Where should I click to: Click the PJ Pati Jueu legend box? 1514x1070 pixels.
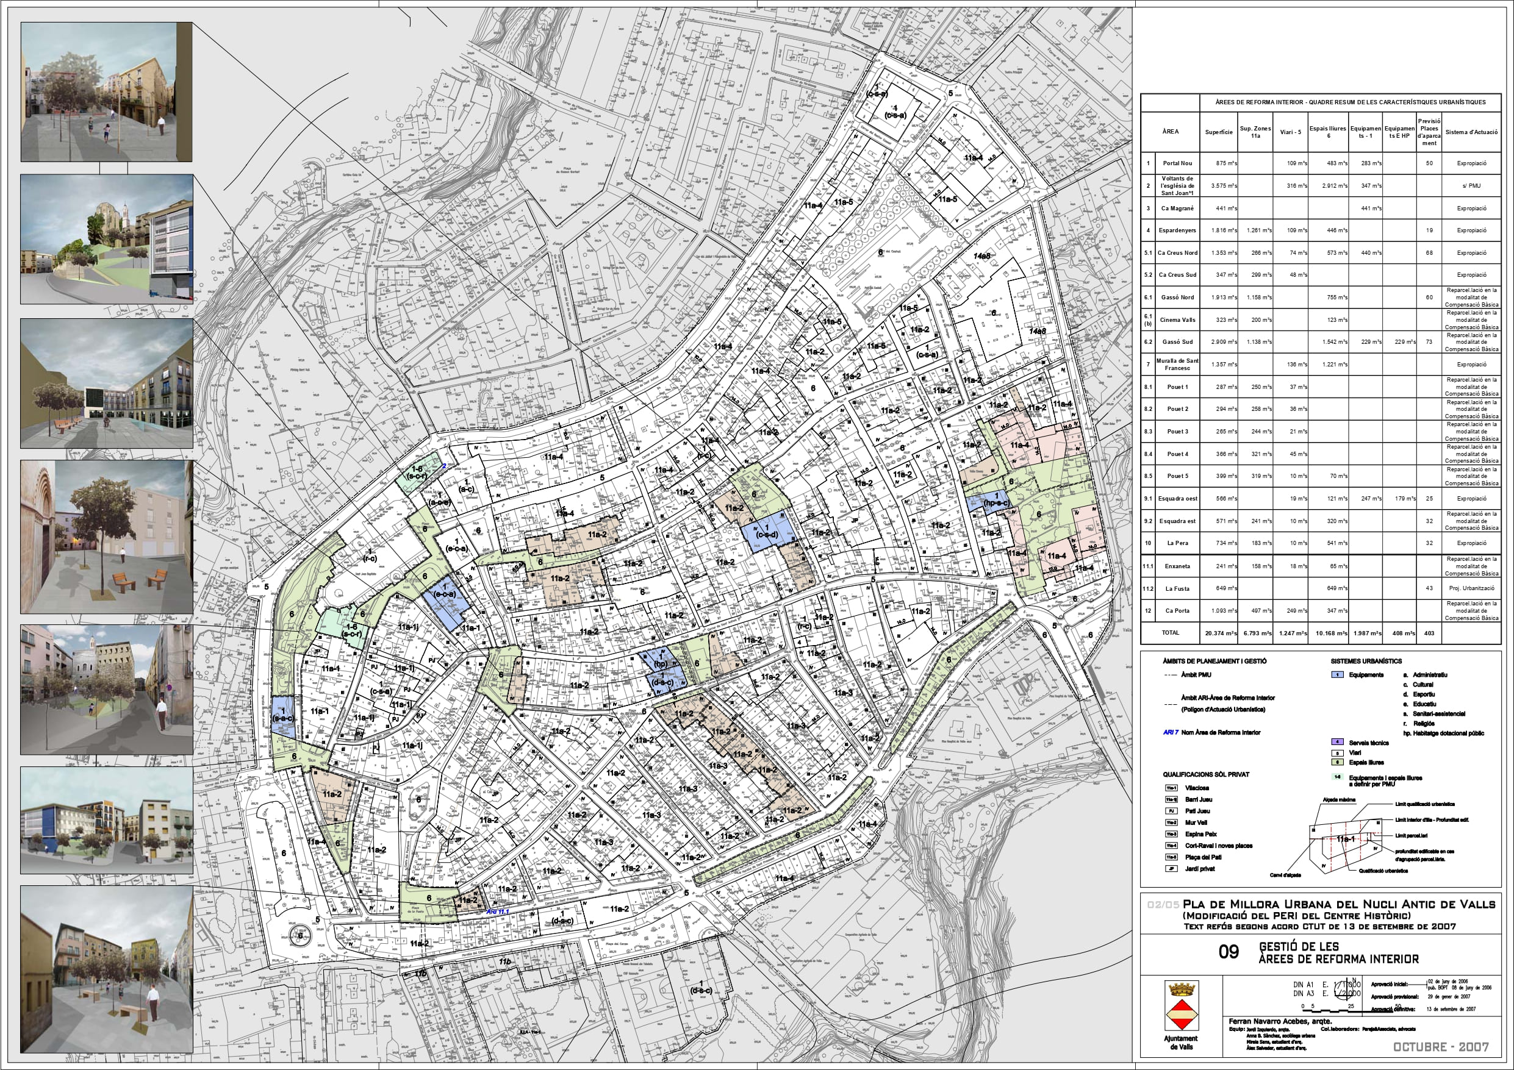coord(1171,811)
